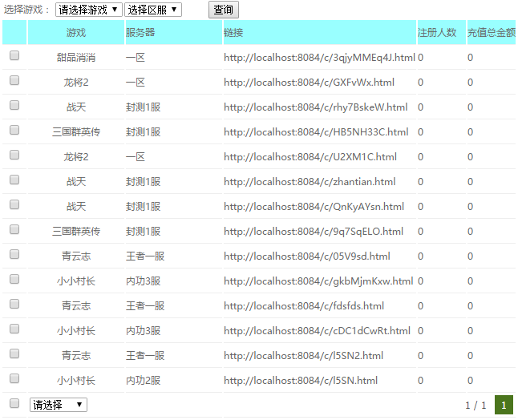This screenshot has width=518, height=420.
Task: Check the 9q7SqELO.html row checkbox
Action: point(14,229)
